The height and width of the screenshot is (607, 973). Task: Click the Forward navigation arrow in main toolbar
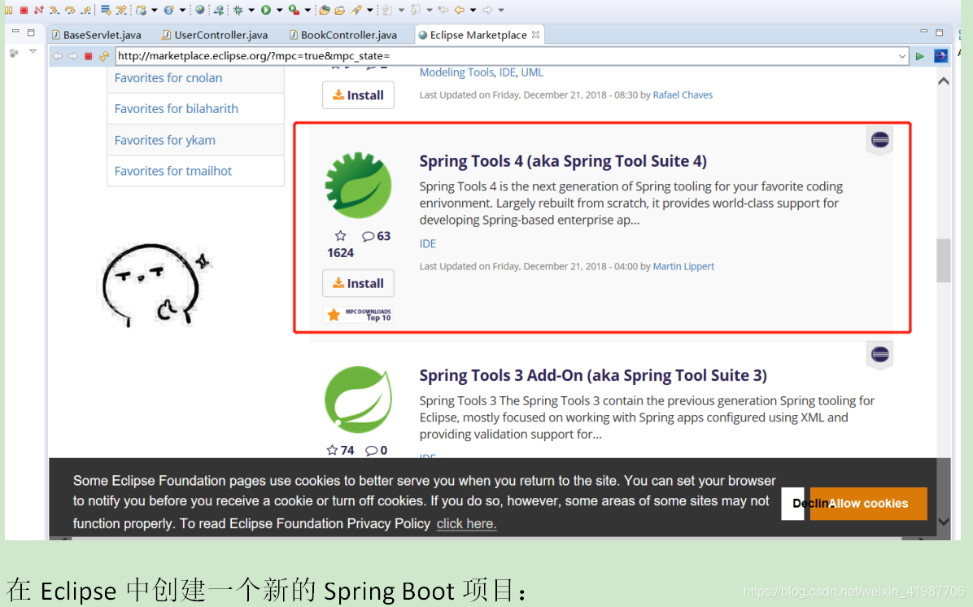[487, 10]
